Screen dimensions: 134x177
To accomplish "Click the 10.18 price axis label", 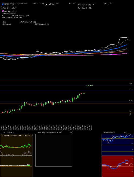I will coord(130,101).
